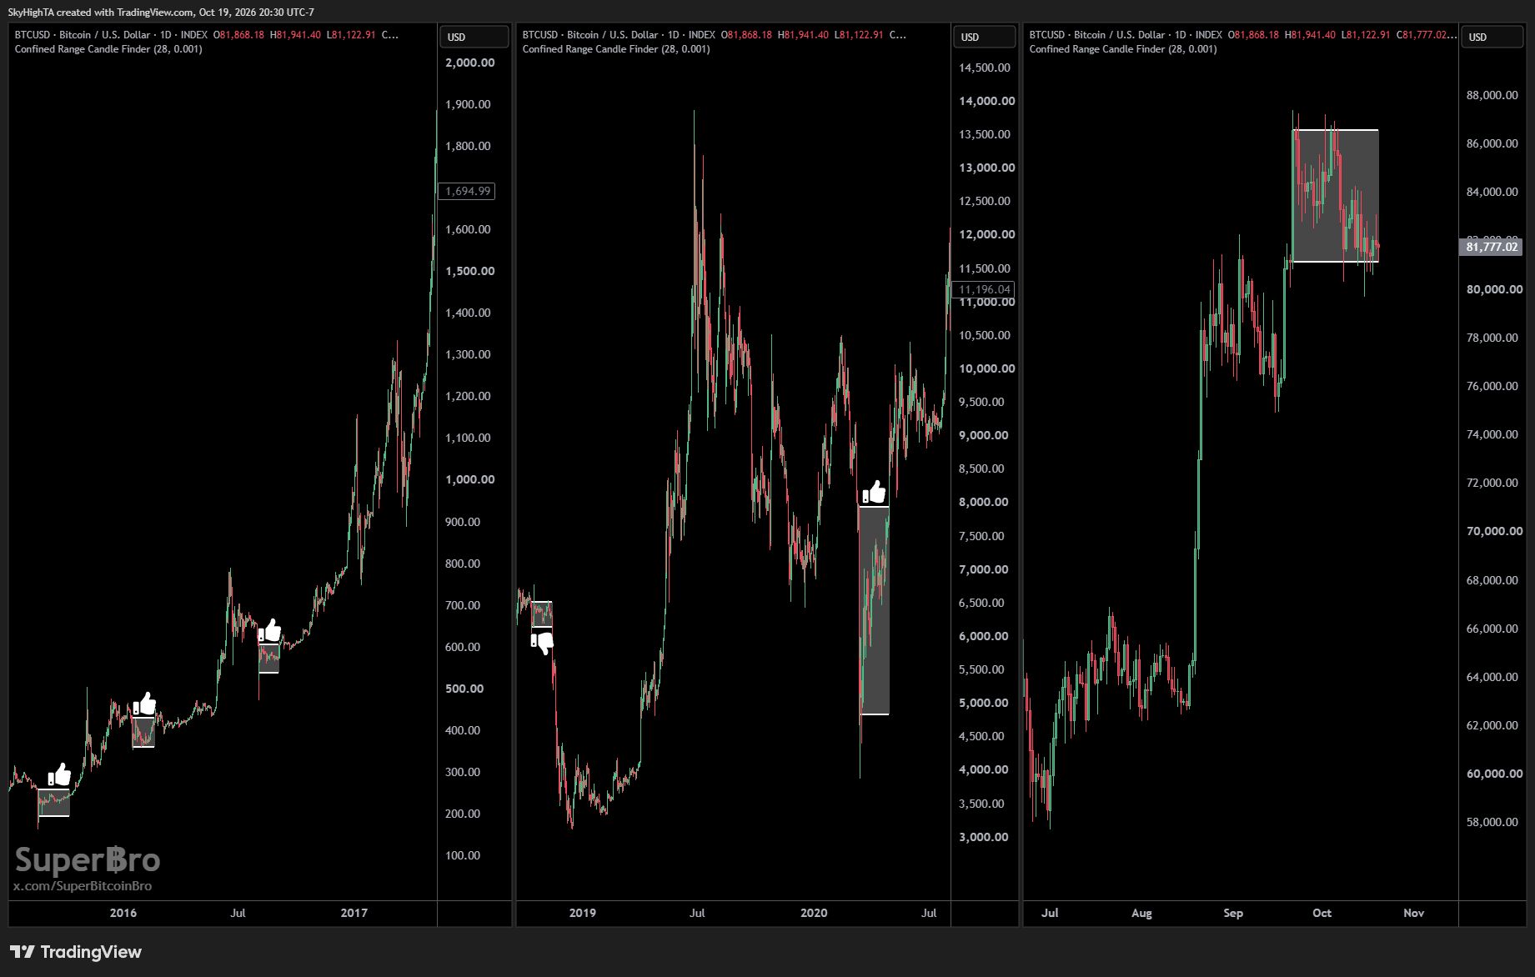1535x977 pixels.
Task: Click the 1,694.99 price label
Action: point(467,191)
